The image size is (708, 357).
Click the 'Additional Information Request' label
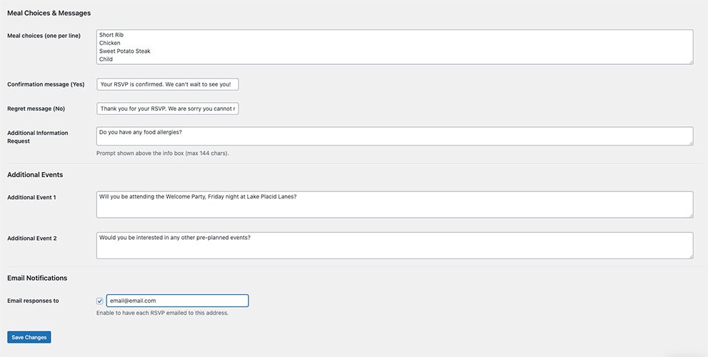(37, 137)
